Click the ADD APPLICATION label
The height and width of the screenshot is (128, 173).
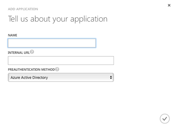coord(23,9)
